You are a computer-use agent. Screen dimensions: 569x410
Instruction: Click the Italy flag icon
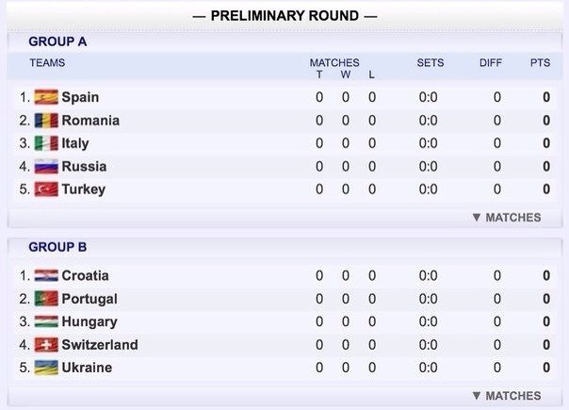click(x=46, y=143)
